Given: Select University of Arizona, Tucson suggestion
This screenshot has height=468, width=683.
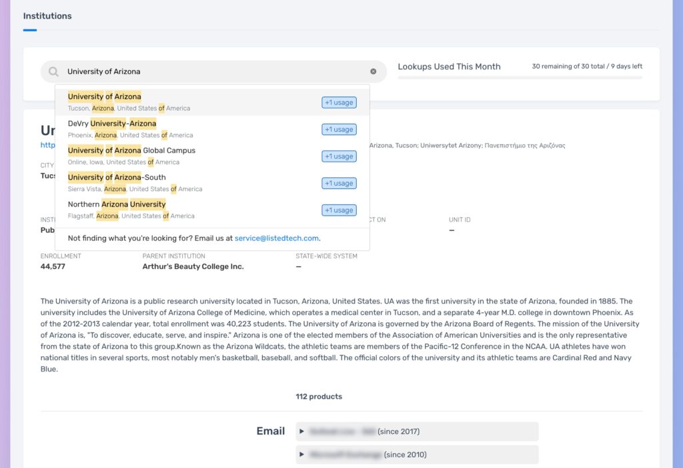Looking at the screenshot, I should coord(212,103).
